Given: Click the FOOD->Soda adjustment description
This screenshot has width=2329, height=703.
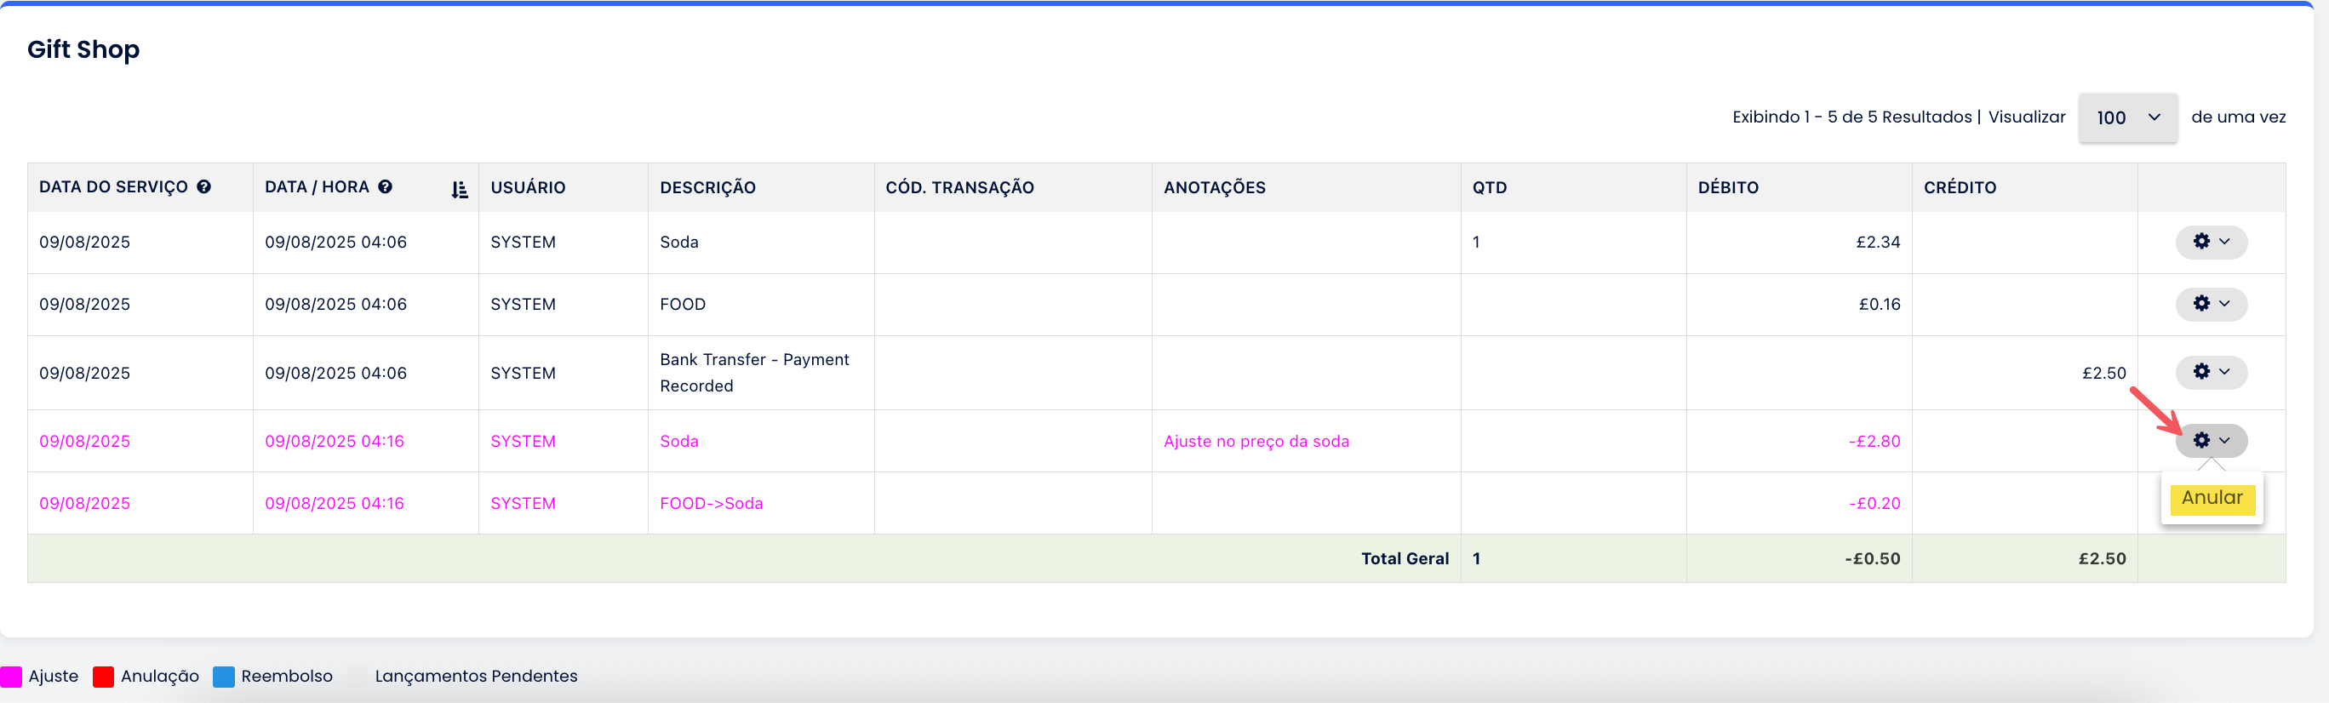Looking at the screenshot, I should tap(711, 504).
